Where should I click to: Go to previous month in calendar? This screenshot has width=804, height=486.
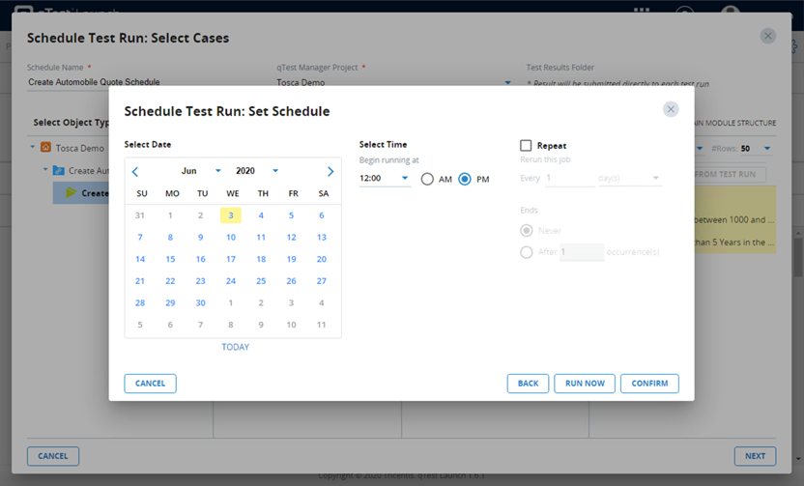point(135,171)
